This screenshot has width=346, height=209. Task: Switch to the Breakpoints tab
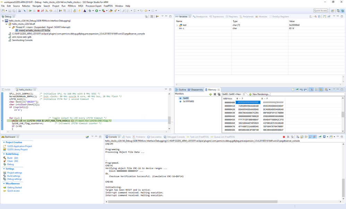[200, 17]
